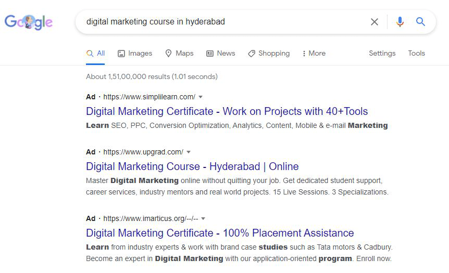Open search Tools

click(416, 54)
